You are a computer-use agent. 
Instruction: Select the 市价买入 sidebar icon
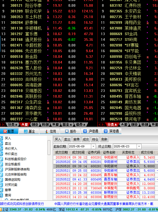[x=1, y=148]
